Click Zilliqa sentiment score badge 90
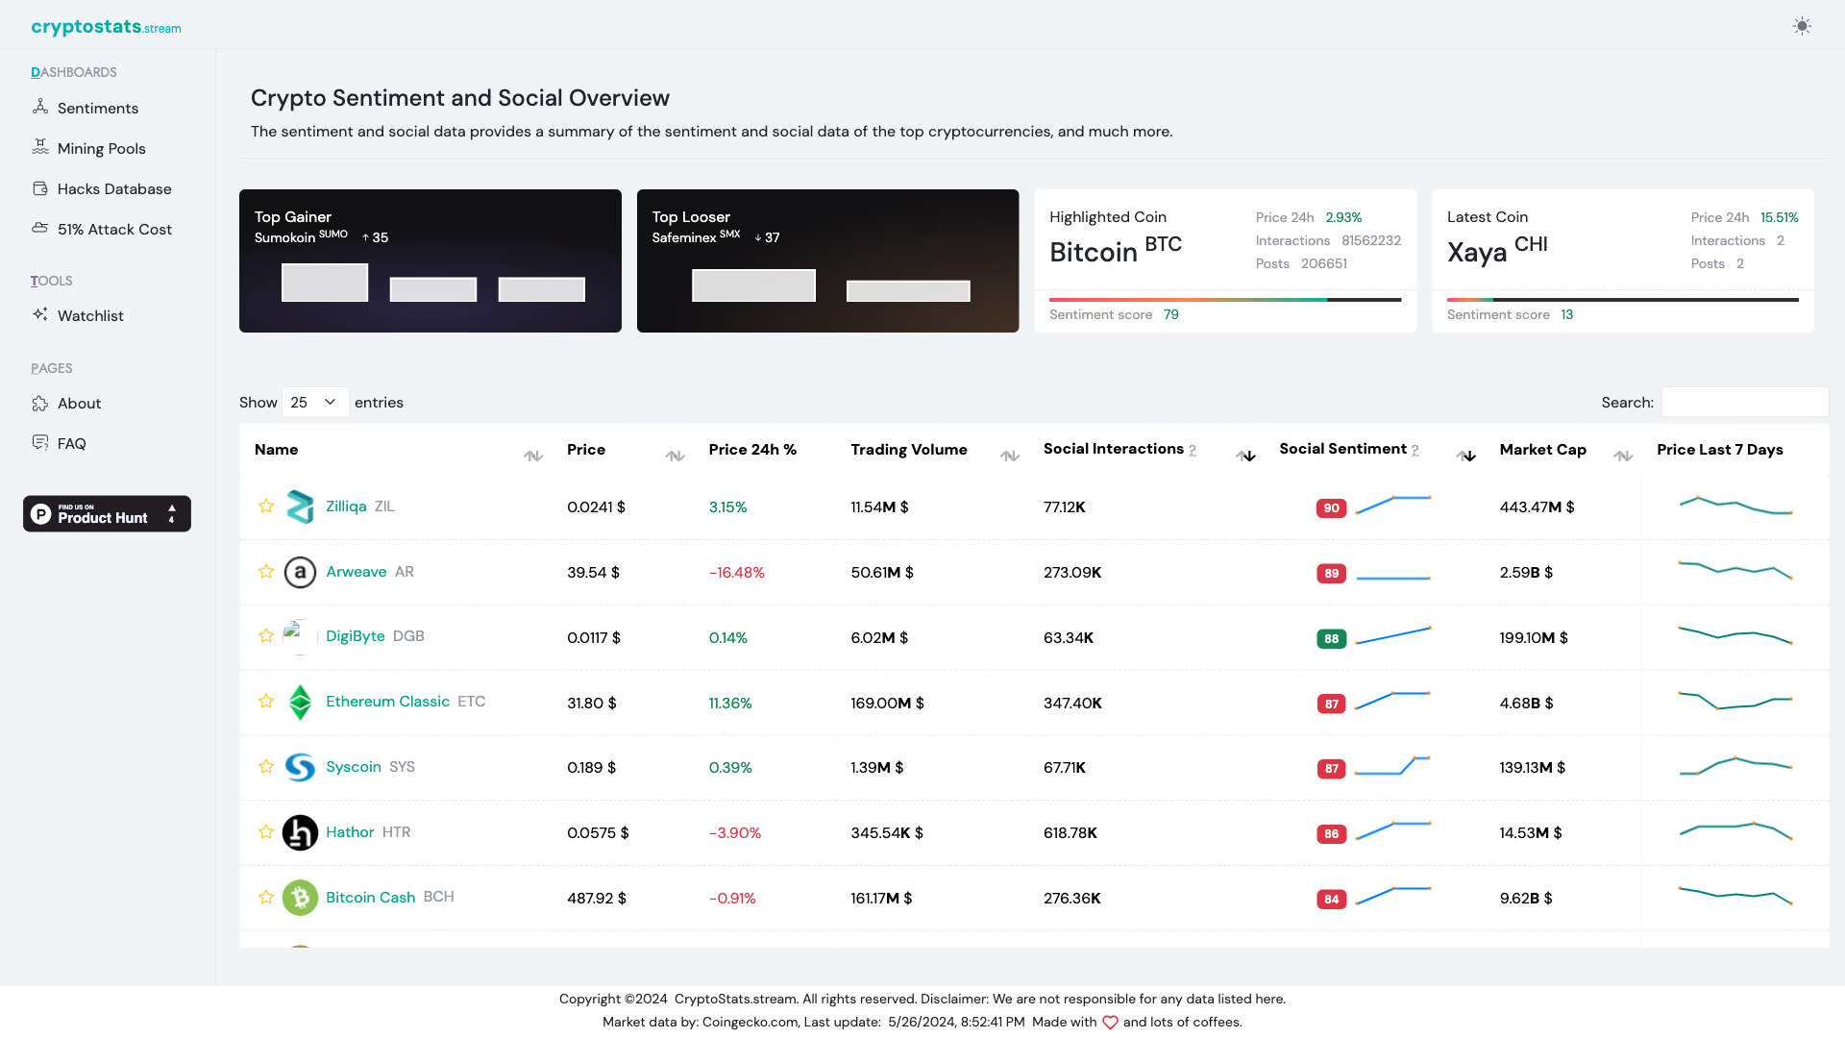 1331,508
